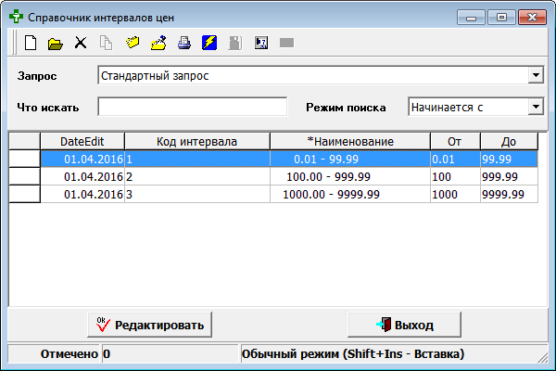This screenshot has height=371, width=556.
Task: Click the Наименование column header
Action: coord(349,141)
